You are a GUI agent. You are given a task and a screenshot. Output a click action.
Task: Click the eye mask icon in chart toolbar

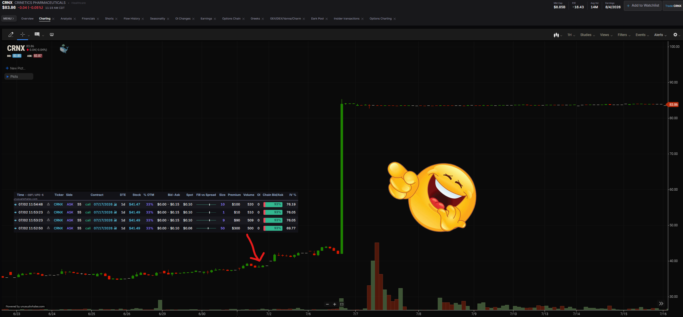click(52, 34)
